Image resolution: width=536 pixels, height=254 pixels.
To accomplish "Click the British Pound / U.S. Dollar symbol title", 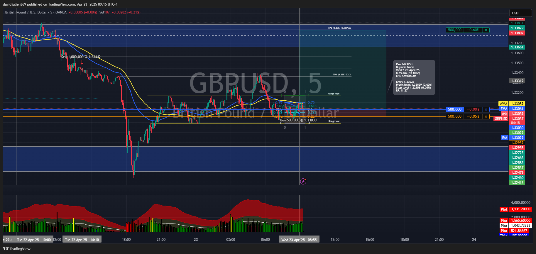I will tap(26, 12).
